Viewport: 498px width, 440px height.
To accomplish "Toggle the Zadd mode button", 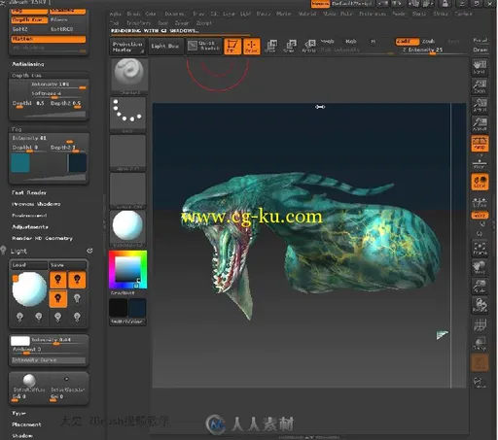I will (407, 42).
